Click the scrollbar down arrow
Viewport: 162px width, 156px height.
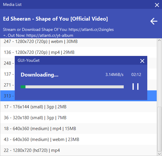coord(159,154)
